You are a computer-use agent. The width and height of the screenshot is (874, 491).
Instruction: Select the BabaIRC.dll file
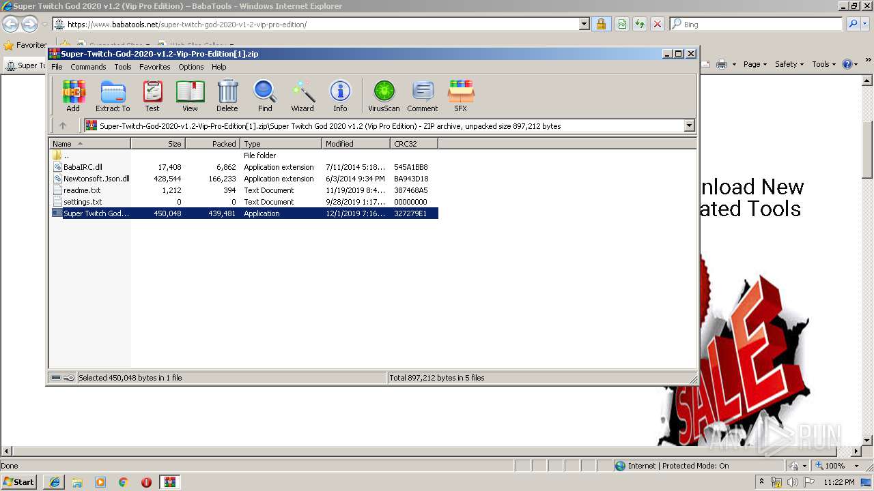pos(244,167)
